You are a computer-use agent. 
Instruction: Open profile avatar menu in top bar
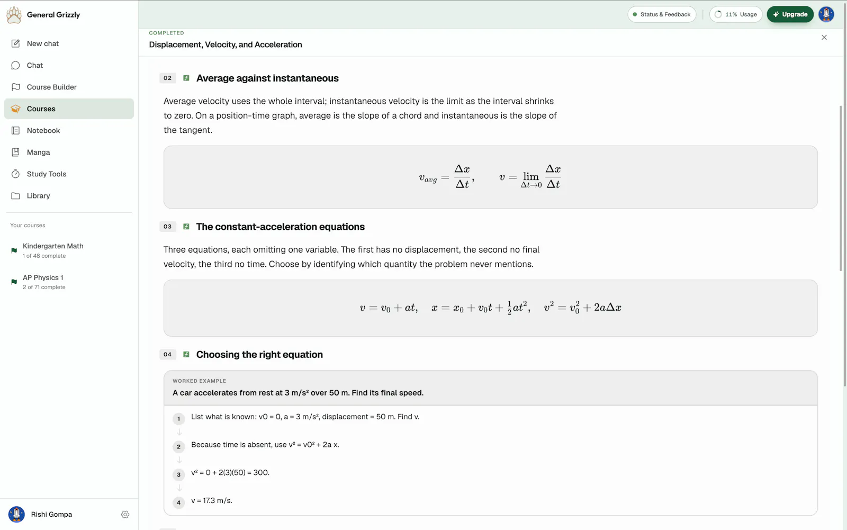click(826, 14)
